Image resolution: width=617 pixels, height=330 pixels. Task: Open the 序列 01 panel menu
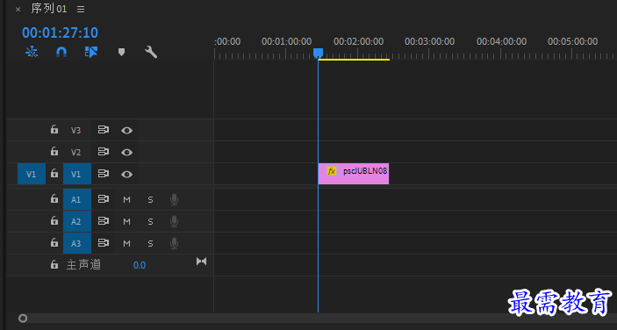point(81,9)
